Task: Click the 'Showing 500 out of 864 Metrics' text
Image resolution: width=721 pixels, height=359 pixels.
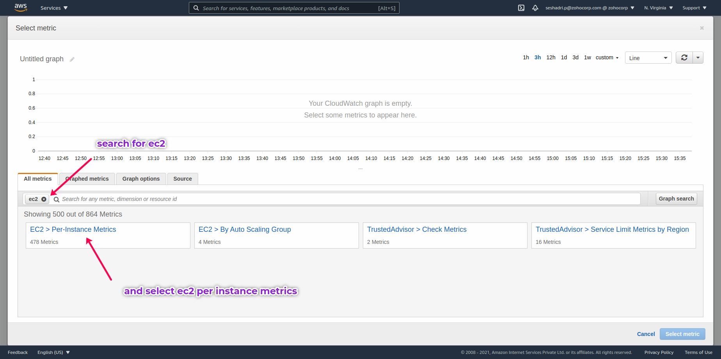Action: [x=73, y=214]
